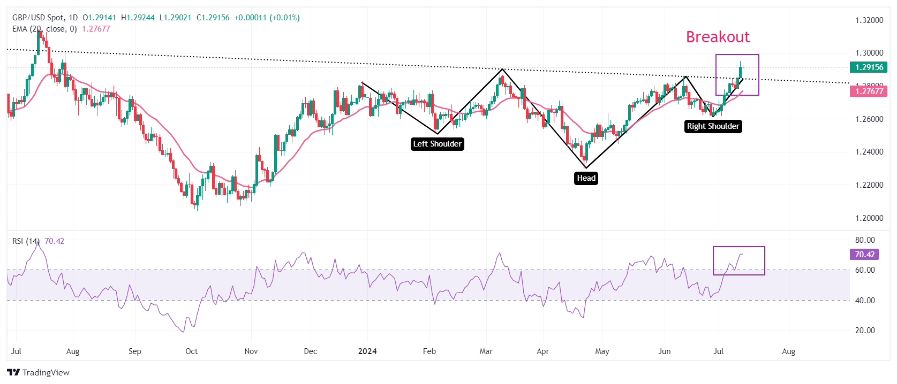Select the green 1.29156 current price label

[x=869, y=67]
